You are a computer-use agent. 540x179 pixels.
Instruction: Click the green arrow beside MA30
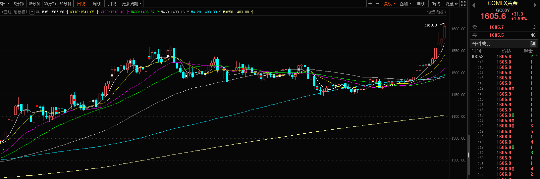[x=158, y=12]
